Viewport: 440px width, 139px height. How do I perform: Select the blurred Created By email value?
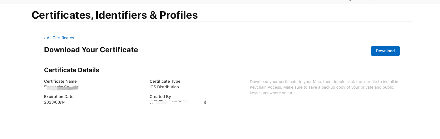pos(178,102)
